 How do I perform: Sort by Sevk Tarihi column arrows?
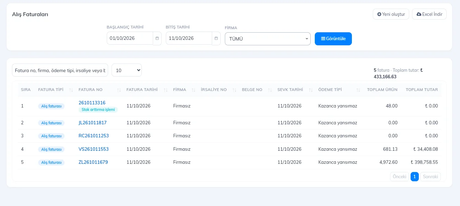(x=311, y=90)
